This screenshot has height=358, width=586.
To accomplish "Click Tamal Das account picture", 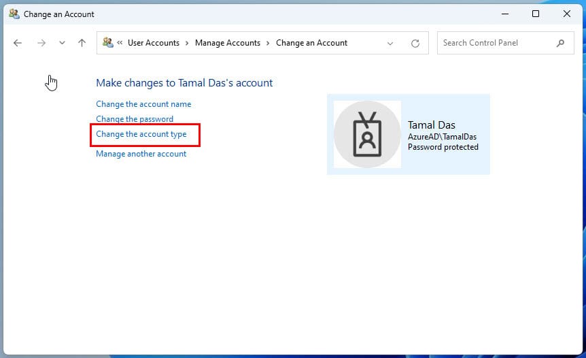I will (367, 134).
